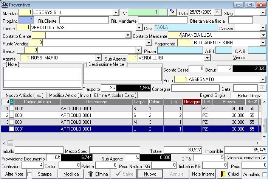Expand the Porto dropdown showing ASSEGNATO
The height and width of the screenshot is (179, 268).
pos(263,79)
